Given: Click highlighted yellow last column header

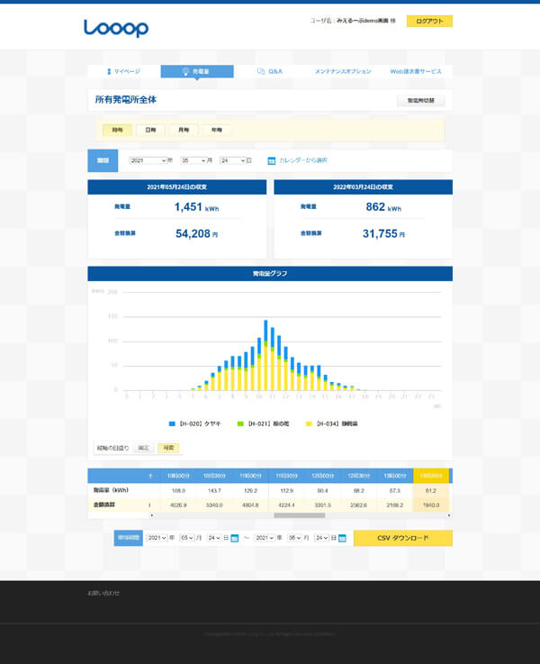Looking at the screenshot, I should (x=431, y=476).
